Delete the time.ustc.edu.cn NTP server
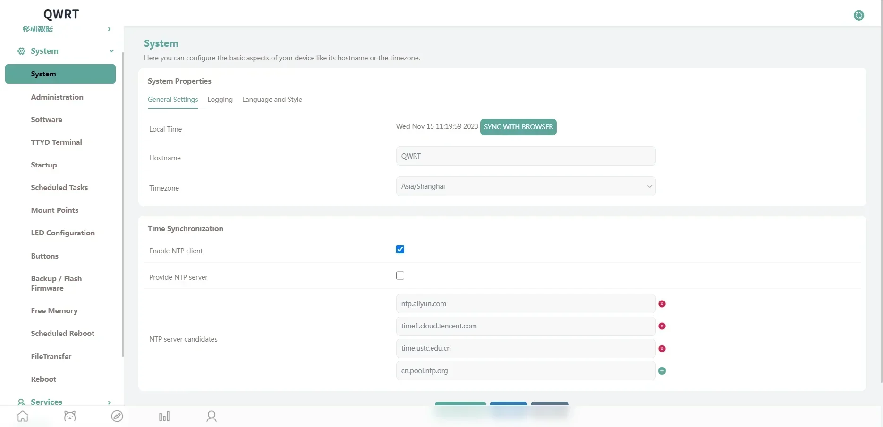The image size is (883, 427). click(x=662, y=349)
